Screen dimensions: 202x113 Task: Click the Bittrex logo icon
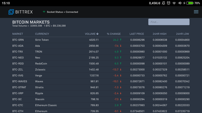11,12
